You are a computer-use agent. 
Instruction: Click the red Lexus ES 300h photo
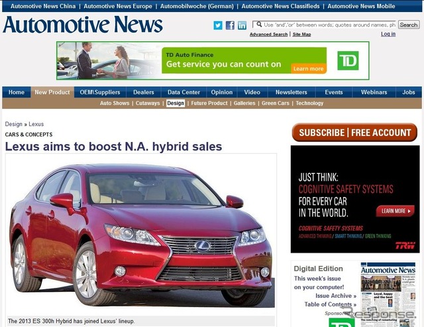tap(140, 235)
